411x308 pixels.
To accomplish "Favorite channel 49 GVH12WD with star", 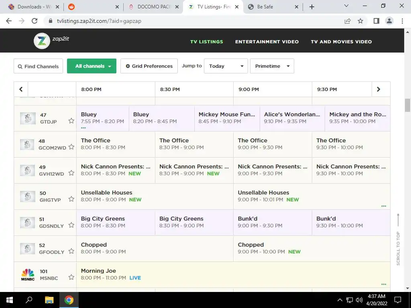I will pos(71,173).
